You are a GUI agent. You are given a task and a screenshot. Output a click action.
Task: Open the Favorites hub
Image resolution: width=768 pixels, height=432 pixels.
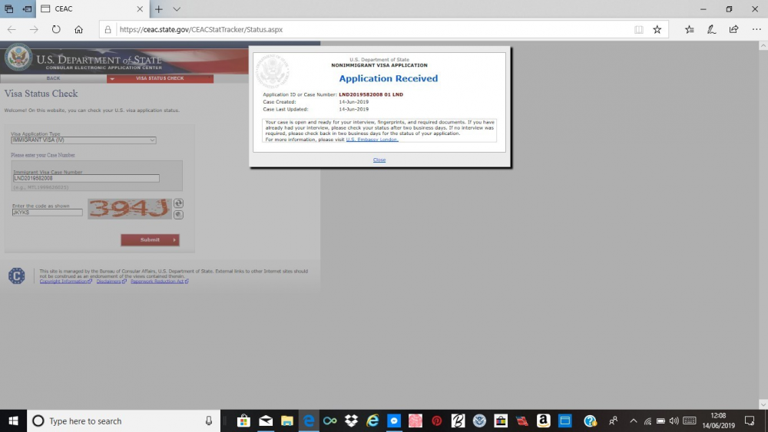click(x=690, y=29)
